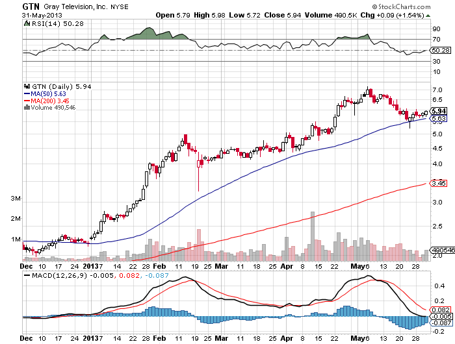This screenshot has width=455, height=344.
Task: Open the StockCharts.com copyright link
Action: point(401,6)
